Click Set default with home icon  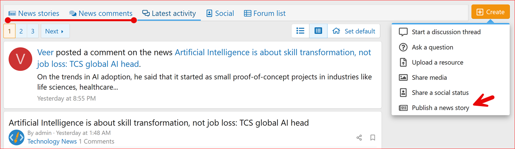point(354,31)
